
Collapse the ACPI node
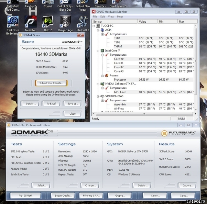point(98,30)
